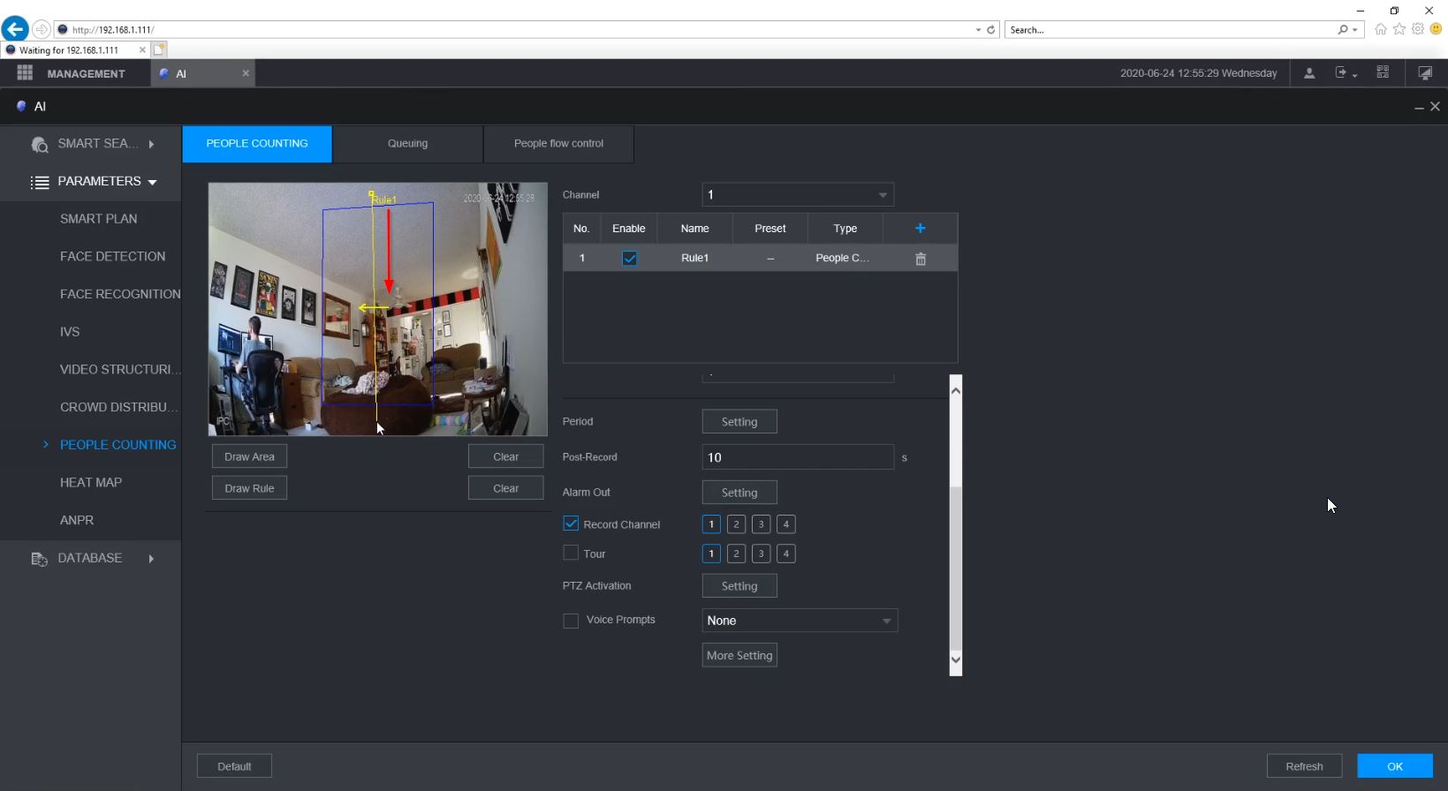Enable the Voice Prompts checkbox

click(571, 621)
